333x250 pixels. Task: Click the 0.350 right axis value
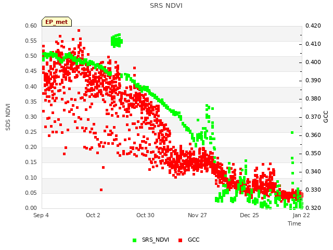pyautogui.click(x=313, y=153)
